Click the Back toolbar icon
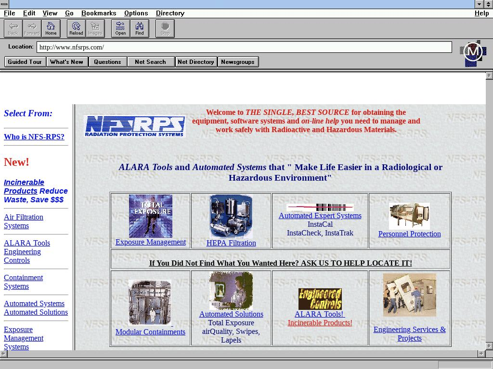 point(13,28)
